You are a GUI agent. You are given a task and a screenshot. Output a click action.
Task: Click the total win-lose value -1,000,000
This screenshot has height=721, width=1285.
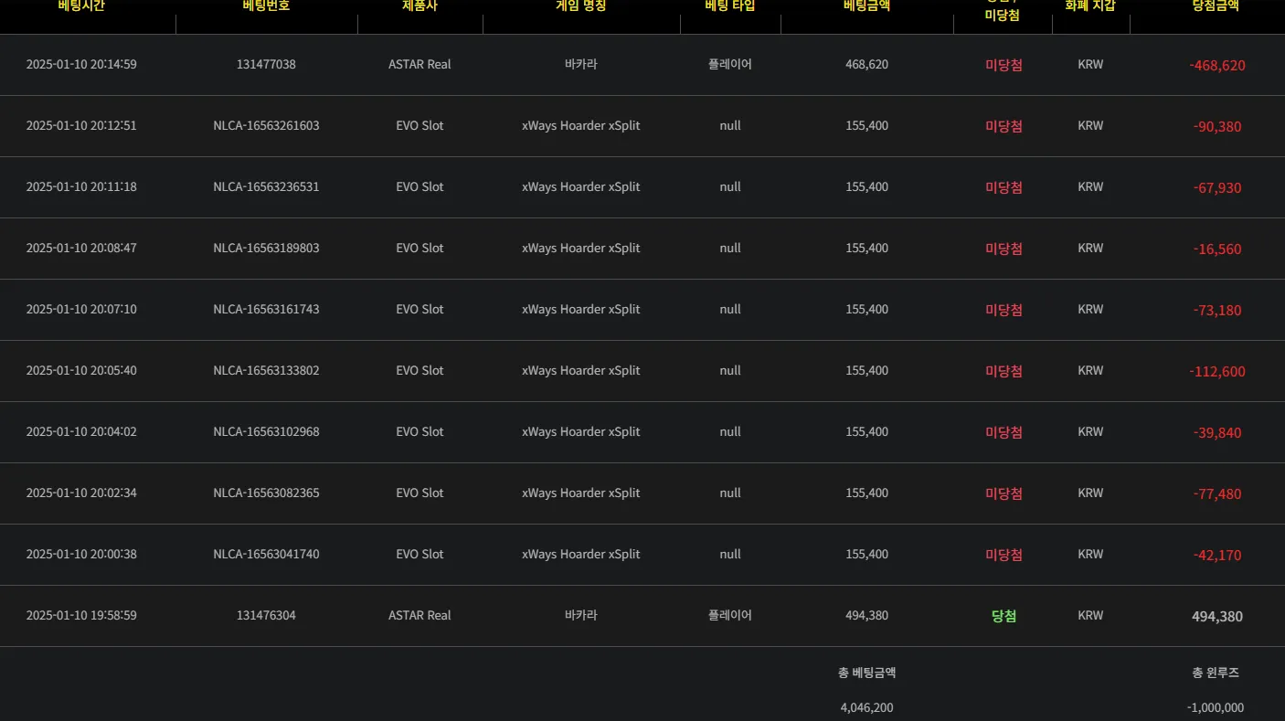click(x=1216, y=707)
